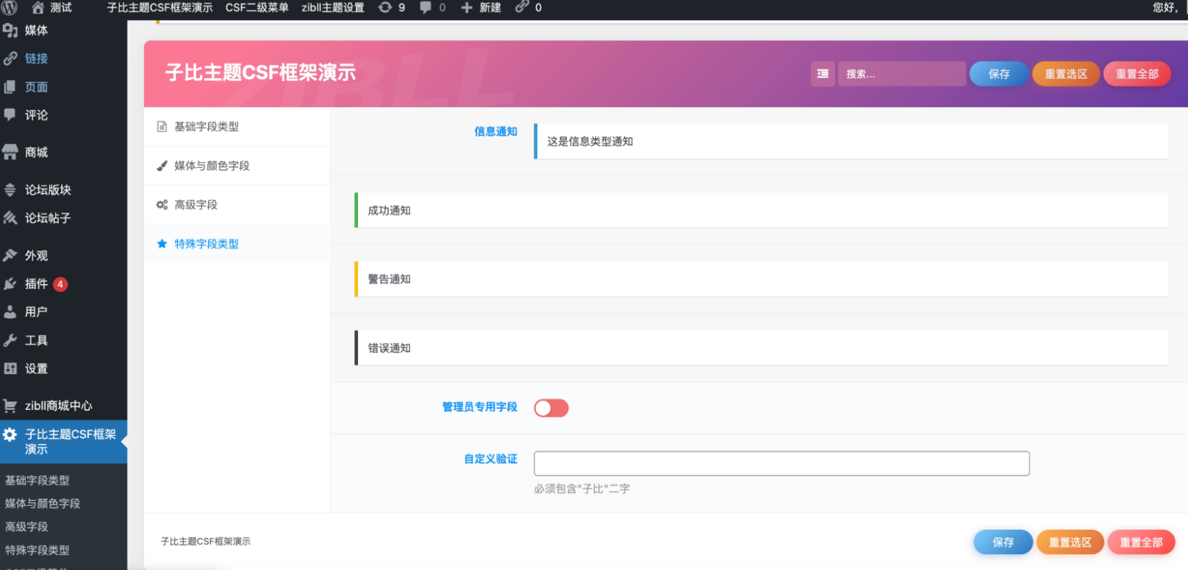Select the 基础字段类型 tab
The image size is (1188, 570).
click(237, 127)
